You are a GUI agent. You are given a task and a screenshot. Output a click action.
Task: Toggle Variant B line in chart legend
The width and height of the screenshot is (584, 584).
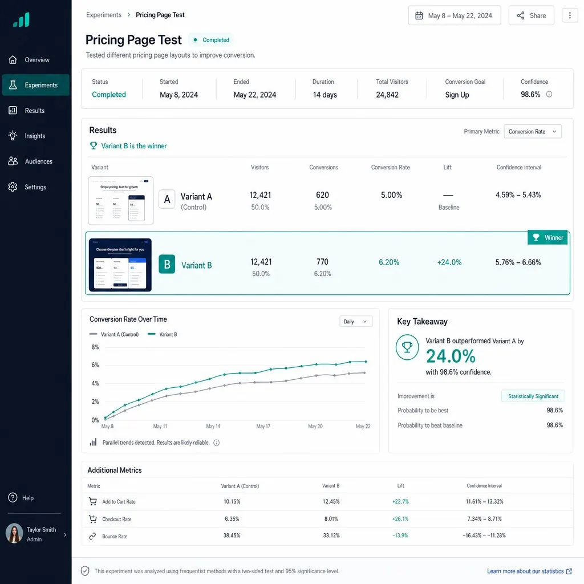(x=162, y=334)
